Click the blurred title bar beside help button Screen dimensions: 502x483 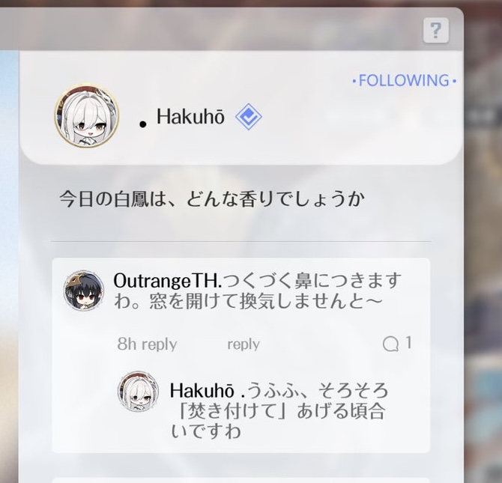coord(211,29)
